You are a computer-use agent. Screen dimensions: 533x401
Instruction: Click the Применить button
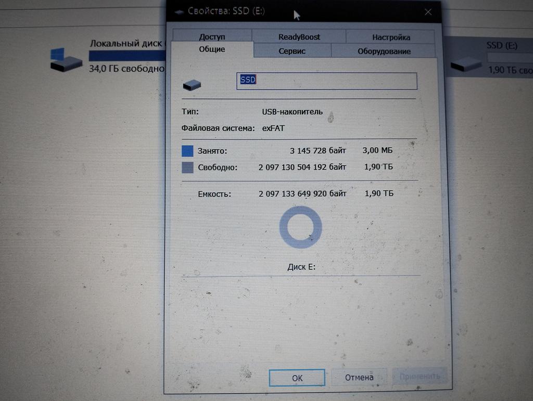click(420, 376)
